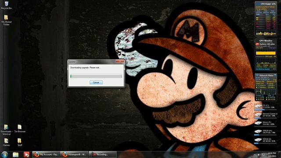Image resolution: width=281 pixels, height=158 pixels.
Task: Show hidden system tray icons
Action: (x=255, y=154)
